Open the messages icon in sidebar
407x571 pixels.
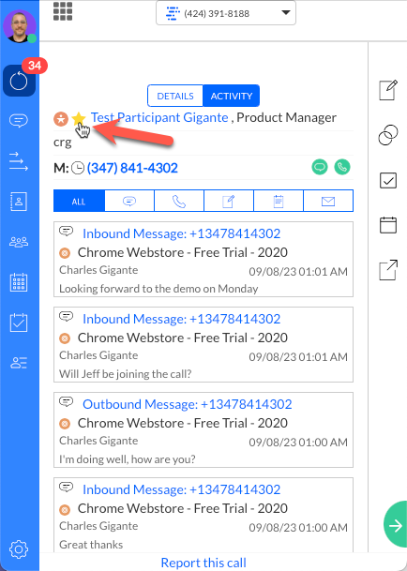click(x=19, y=120)
